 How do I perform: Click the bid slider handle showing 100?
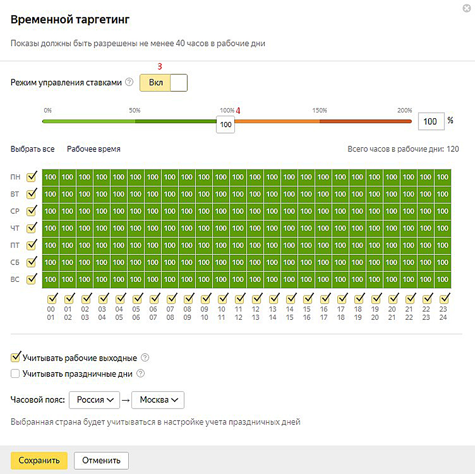[x=226, y=125]
